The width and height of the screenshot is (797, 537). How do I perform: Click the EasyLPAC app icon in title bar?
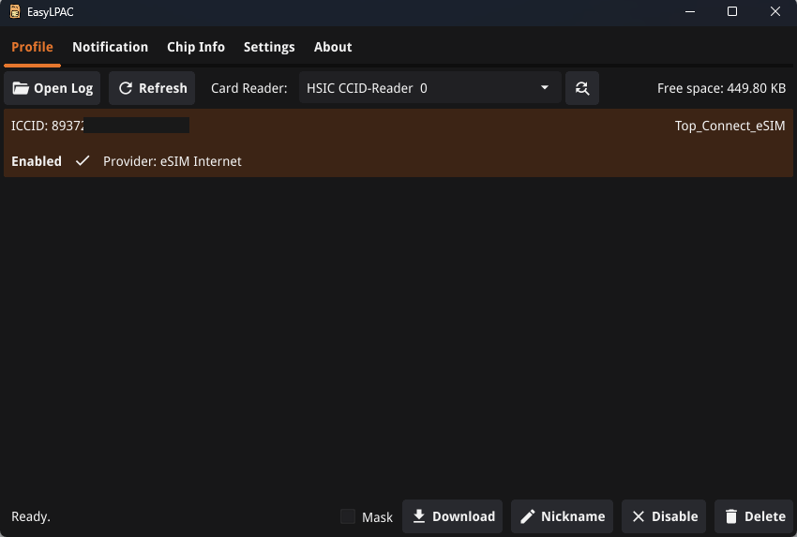click(x=15, y=12)
